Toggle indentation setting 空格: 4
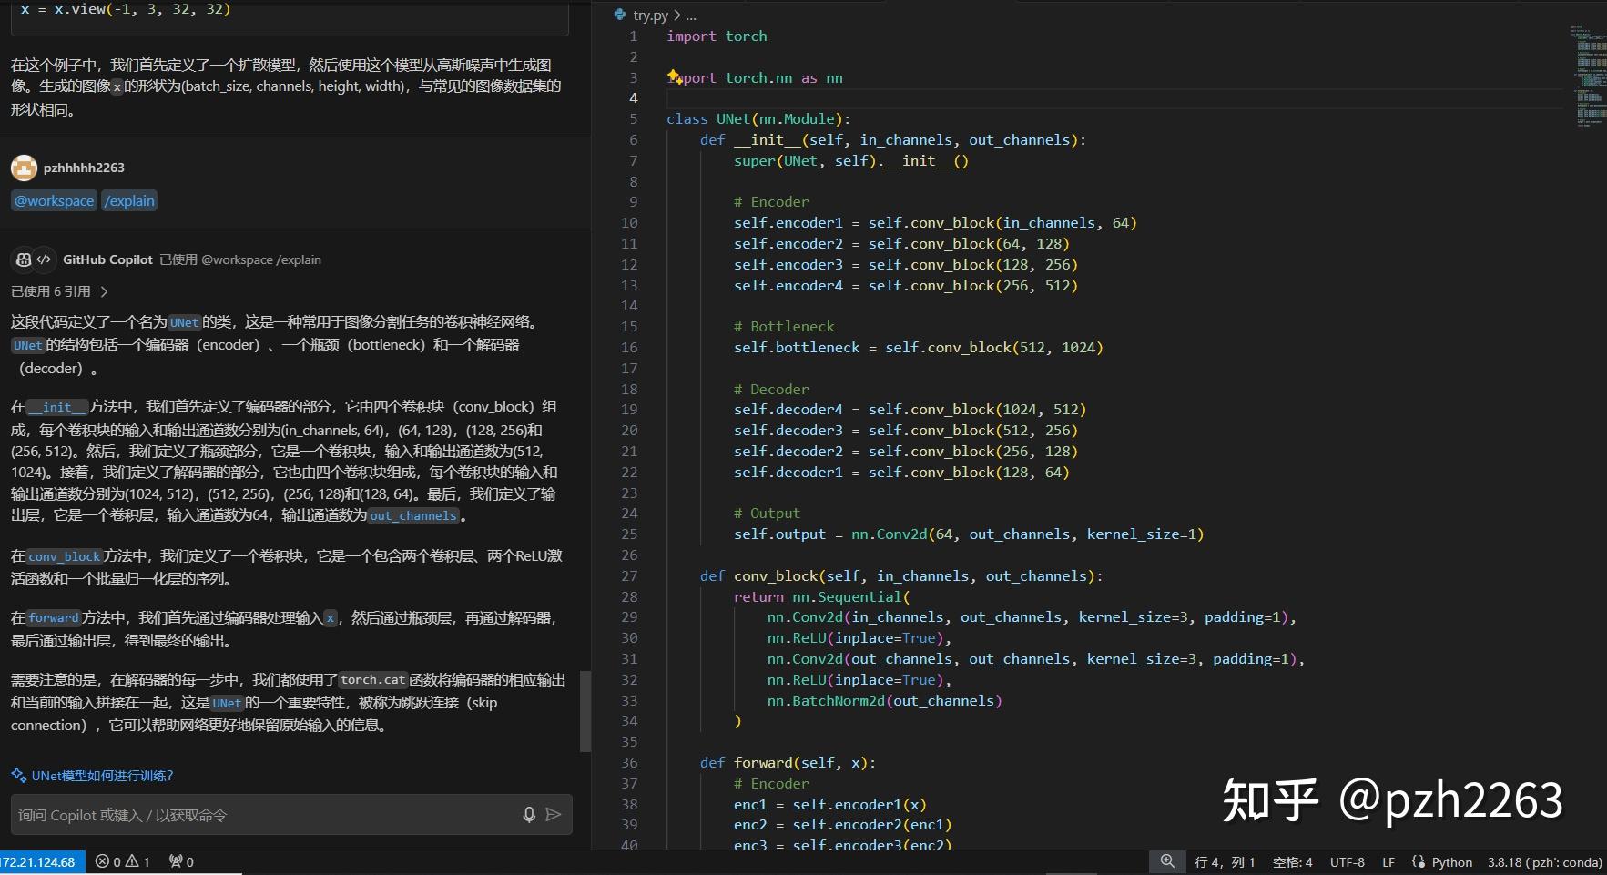The width and height of the screenshot is (1607, 875). click(1293, 861)
